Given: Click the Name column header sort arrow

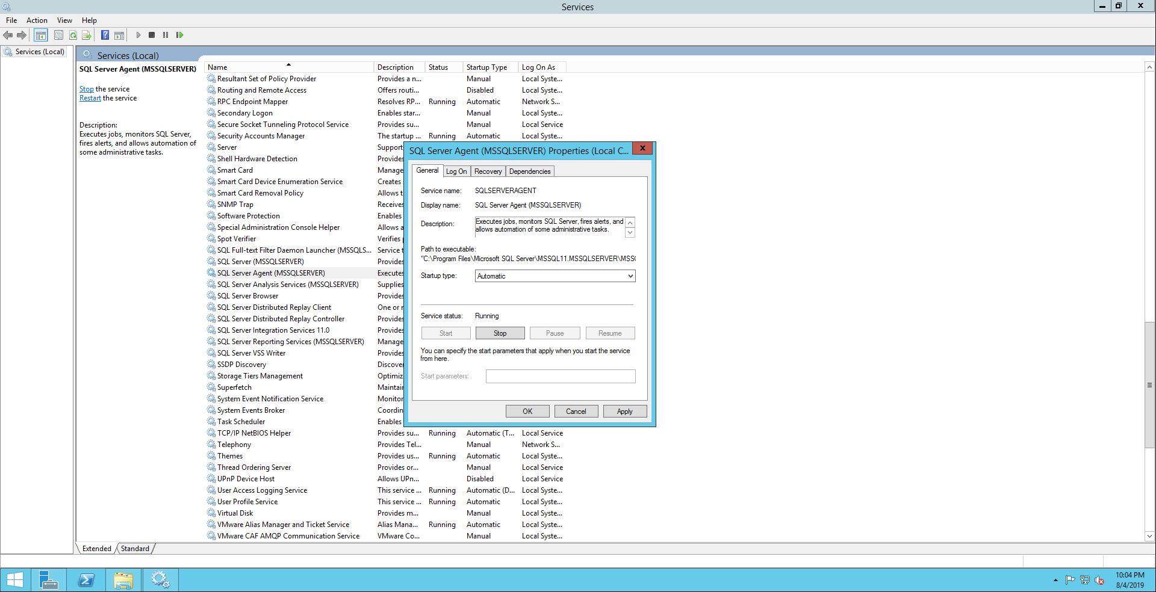Looking at the screenshot, I should (288, 64).
